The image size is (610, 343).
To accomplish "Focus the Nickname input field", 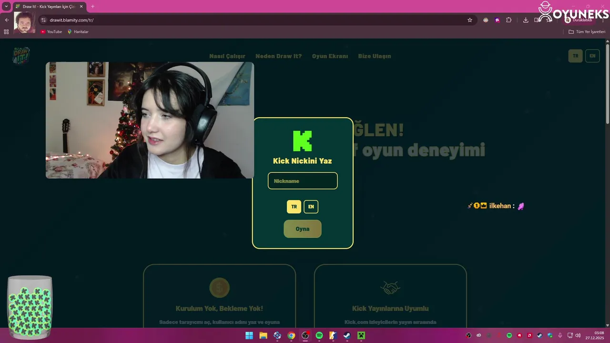I will (x=303, y=181).
